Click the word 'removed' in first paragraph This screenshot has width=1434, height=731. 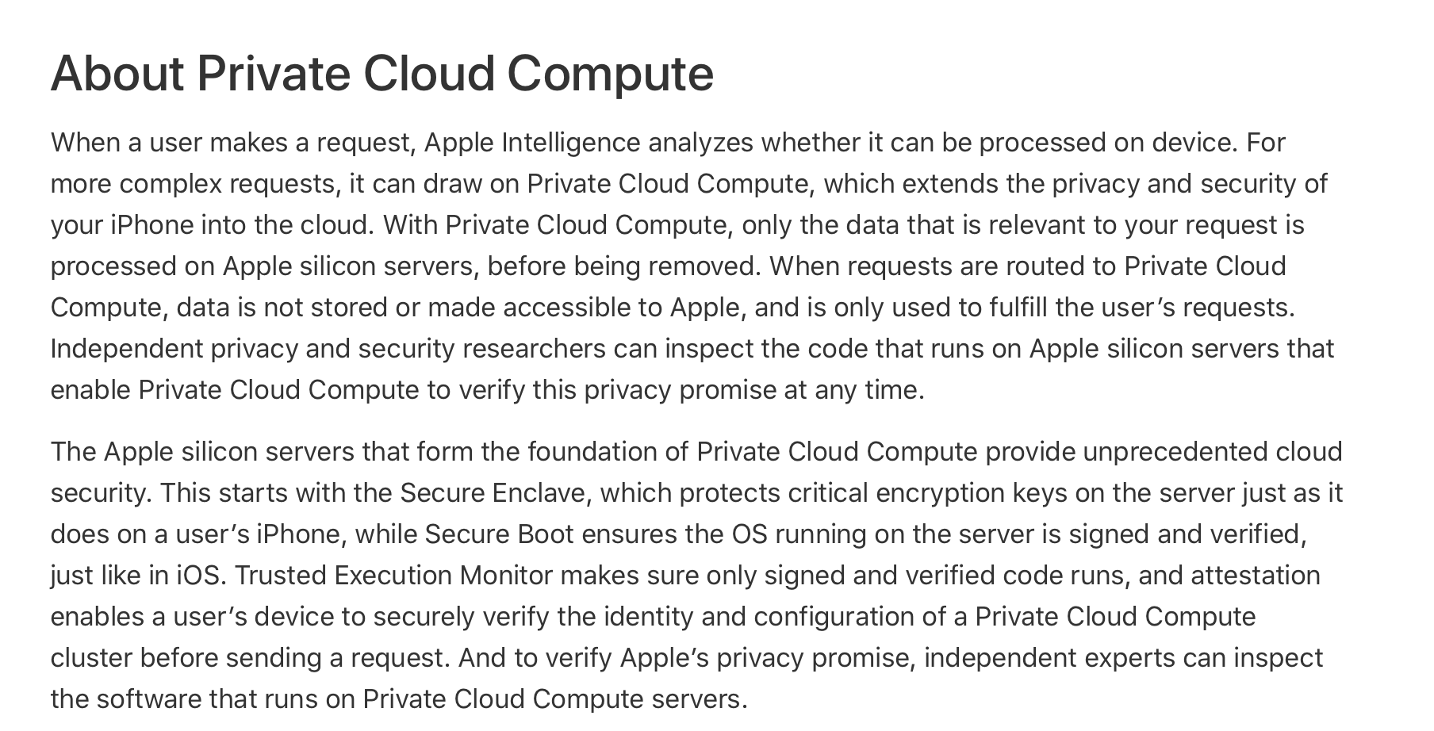(x=703, y=266)
